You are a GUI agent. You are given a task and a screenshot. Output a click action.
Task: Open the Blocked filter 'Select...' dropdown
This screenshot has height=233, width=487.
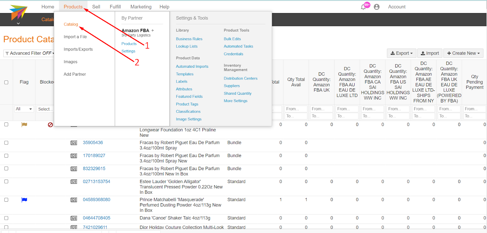coord(45,109)
